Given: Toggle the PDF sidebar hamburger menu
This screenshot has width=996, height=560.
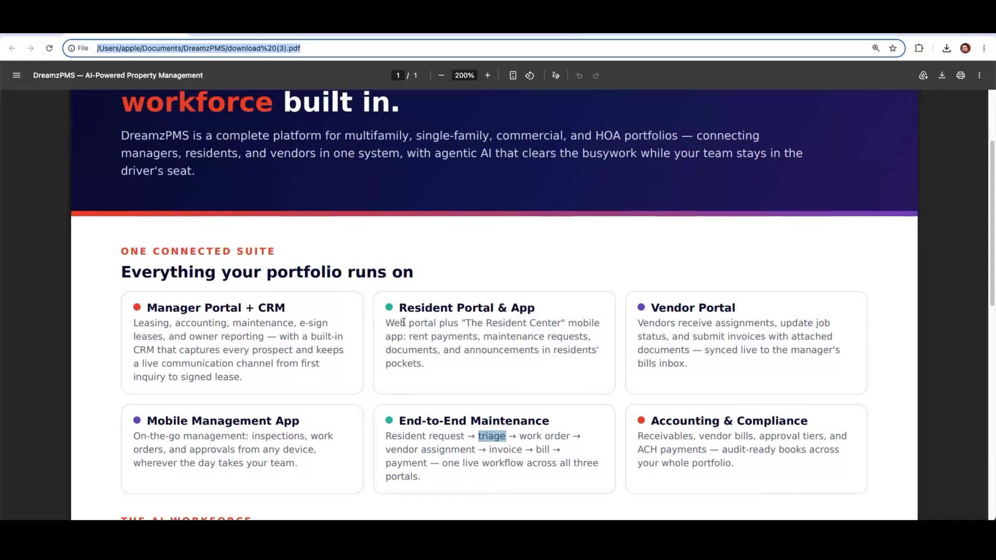Looking at the screenshot, I should pyautogui.click(x=17, y=75).
